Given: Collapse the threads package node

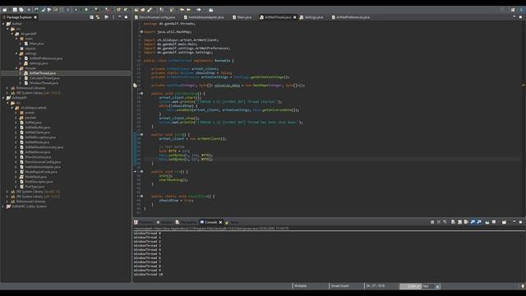Looking at the screenshot, I should (16, 68).
